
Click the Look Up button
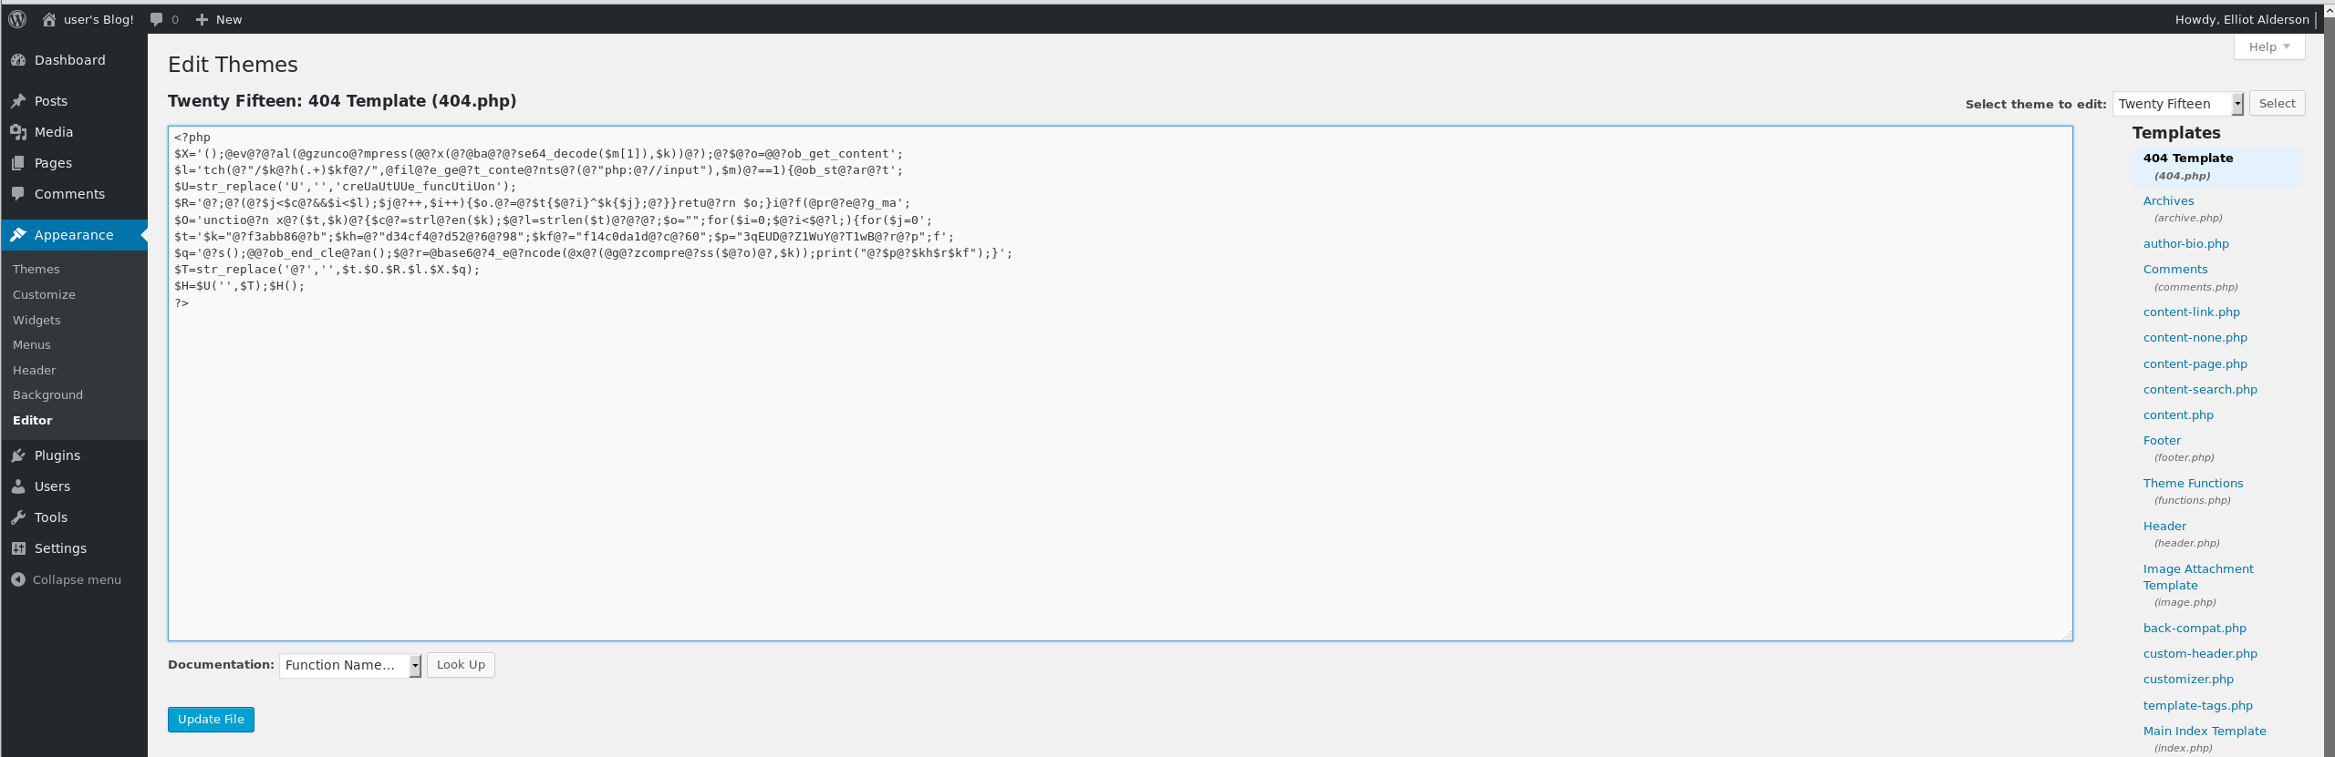point(461,665)
